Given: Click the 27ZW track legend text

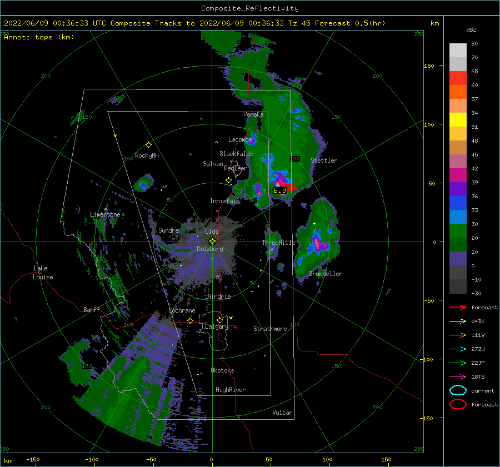Looking at the screenshot, I should (478, 349).
